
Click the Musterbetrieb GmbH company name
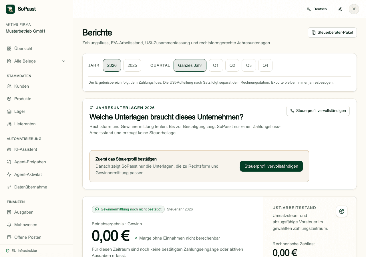(25, 31)
